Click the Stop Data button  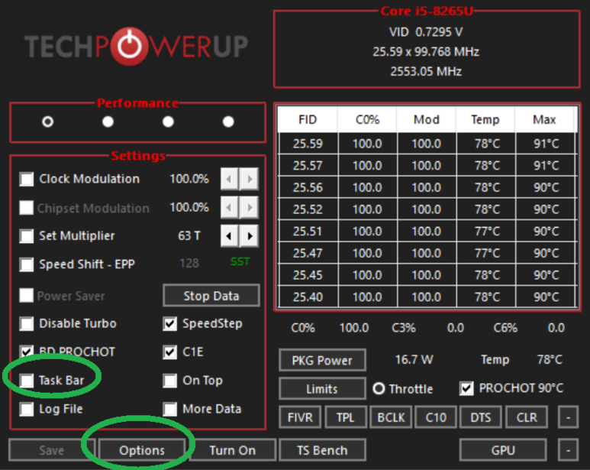(x=211, y=296)
